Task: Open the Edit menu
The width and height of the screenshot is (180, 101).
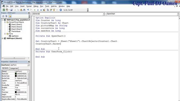Action: click(12, 6)
